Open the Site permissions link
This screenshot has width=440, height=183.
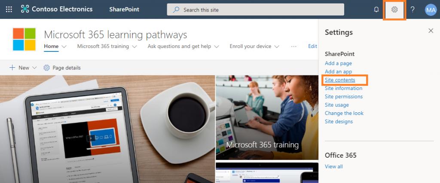pos(344,96)
